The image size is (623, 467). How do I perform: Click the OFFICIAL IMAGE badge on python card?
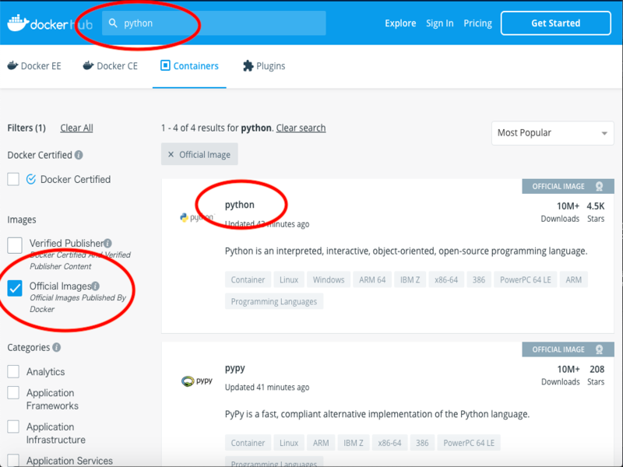[568, 186]
